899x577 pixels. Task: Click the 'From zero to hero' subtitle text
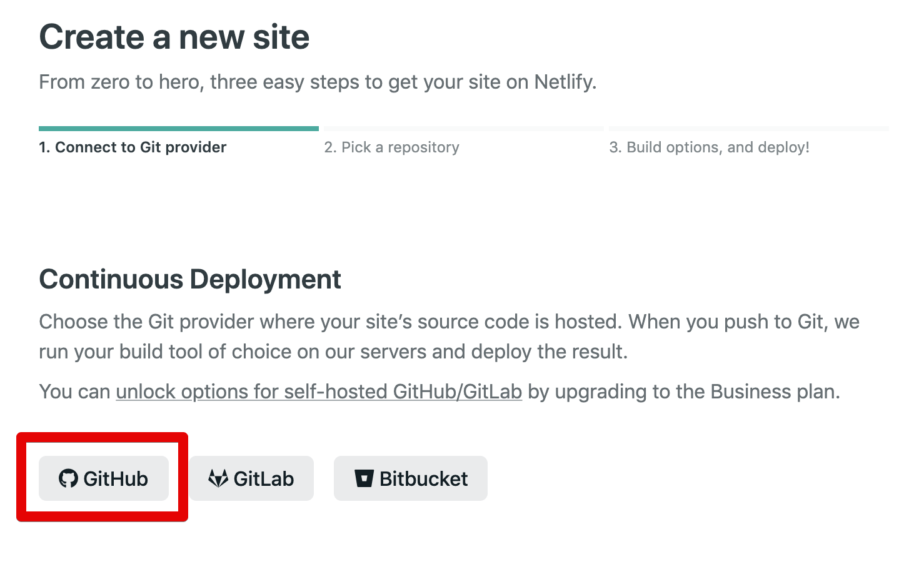point(318,82)
